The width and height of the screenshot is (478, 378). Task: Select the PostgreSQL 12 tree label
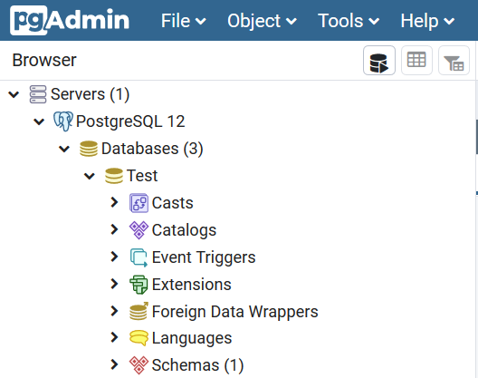coord(130,121)
